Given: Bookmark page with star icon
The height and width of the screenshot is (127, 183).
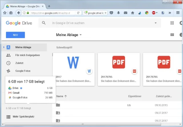Looking at the screenshot, I should [5, 13].
